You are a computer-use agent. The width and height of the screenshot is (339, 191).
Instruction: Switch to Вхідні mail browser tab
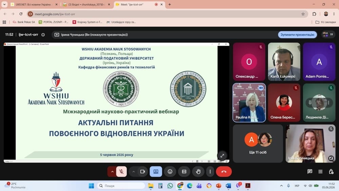86,4
